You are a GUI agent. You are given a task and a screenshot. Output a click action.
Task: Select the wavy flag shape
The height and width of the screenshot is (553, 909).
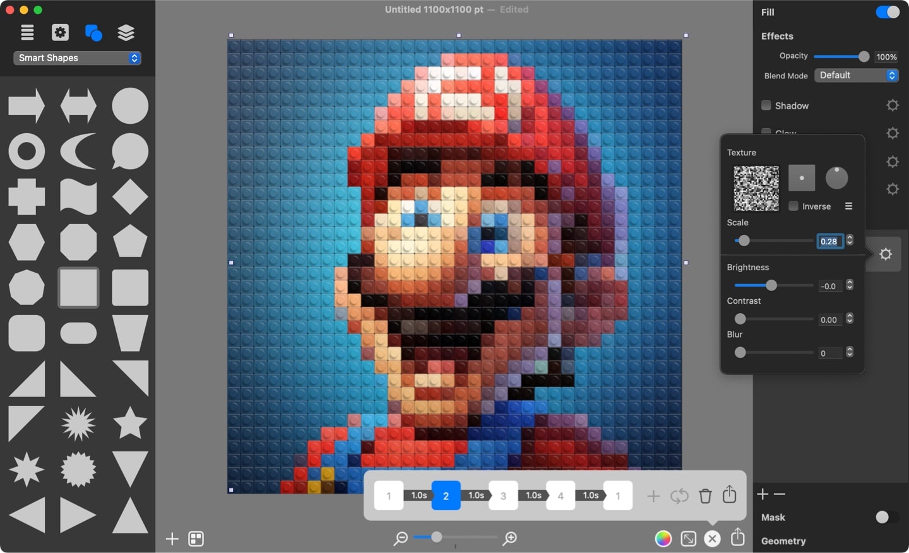(x=78, y=197)
